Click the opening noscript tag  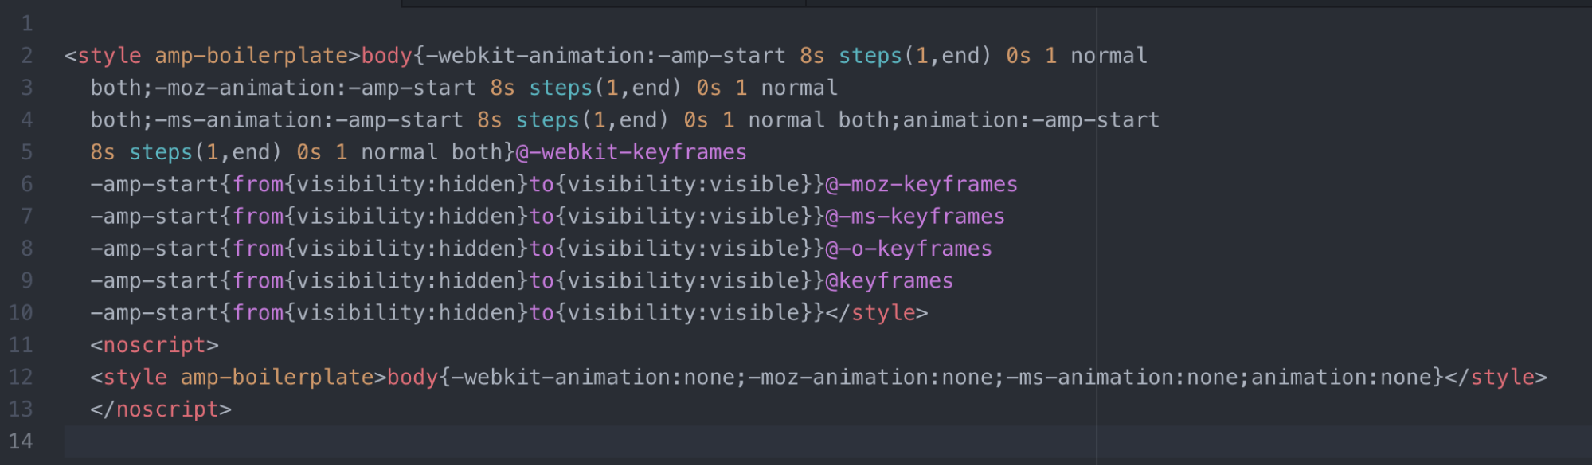[155, 345]
